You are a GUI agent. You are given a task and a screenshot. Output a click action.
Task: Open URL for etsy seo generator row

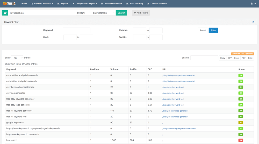point(173,93)
